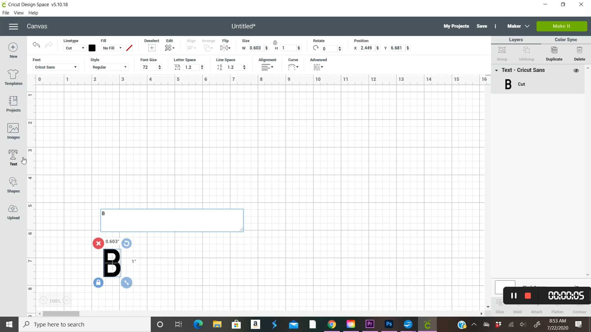Open the hamburger menu next to Canvas

pos(13,26)
